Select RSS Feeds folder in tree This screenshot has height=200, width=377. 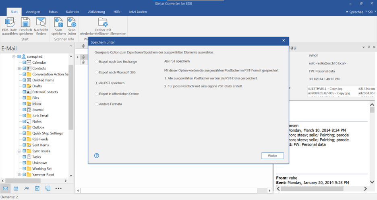40,139
